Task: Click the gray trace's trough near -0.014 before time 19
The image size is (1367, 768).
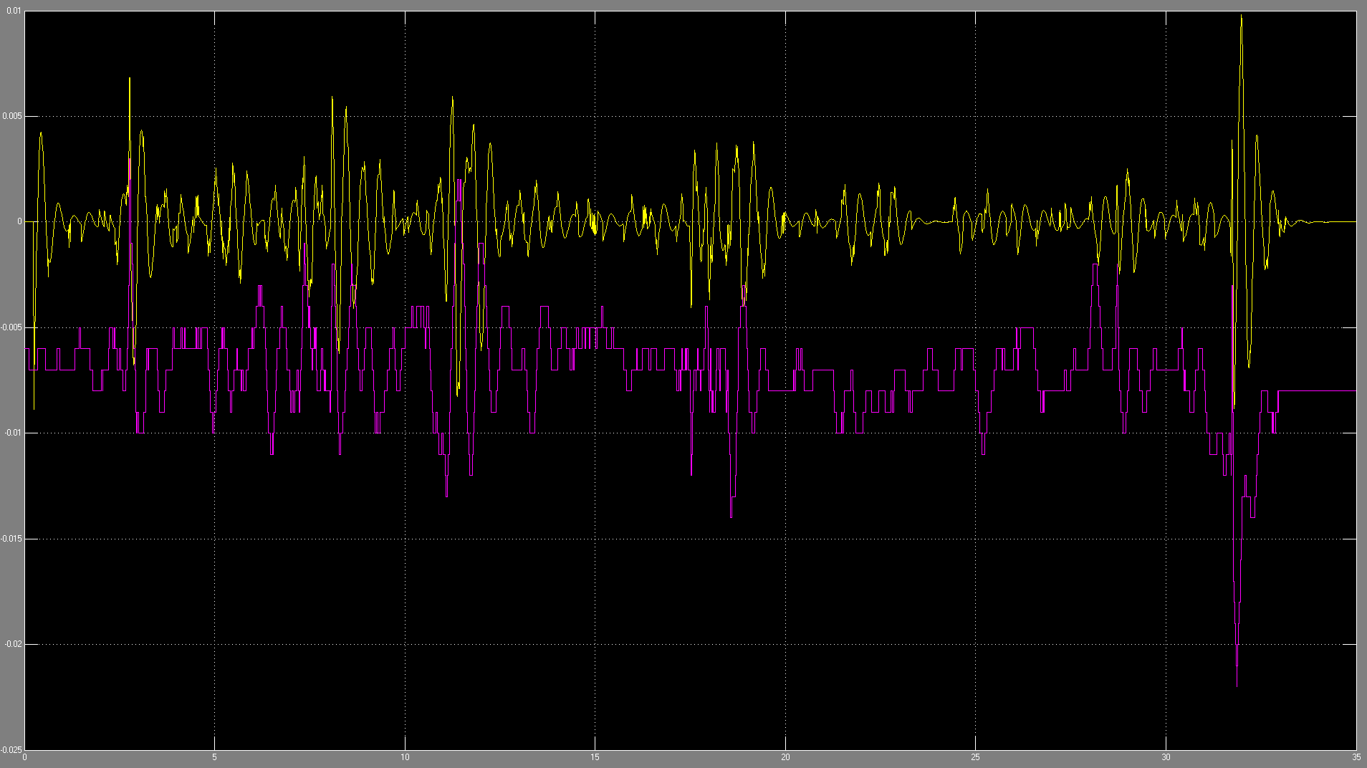Action: click(731, 514)
